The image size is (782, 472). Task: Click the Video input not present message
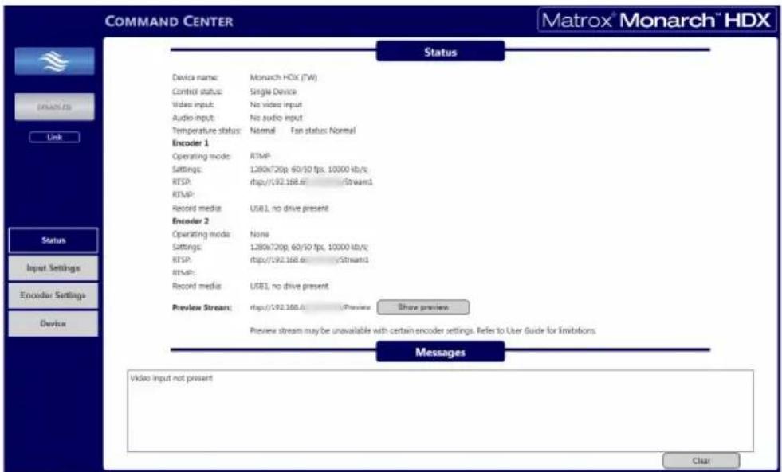pos(171,378)
